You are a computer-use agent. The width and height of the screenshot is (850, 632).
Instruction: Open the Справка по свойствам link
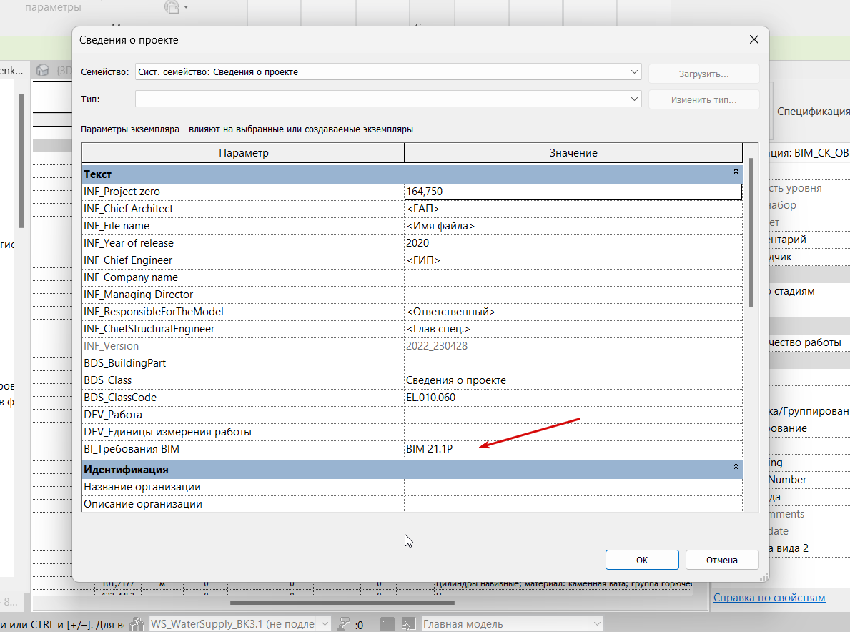click(x=769, y=597)
